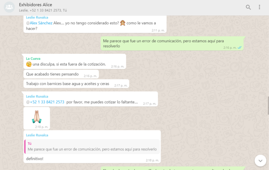Click Leslie Ruvalca name in the top message
The height and width of the screenshot is (170, 269).
click(37, 17)
